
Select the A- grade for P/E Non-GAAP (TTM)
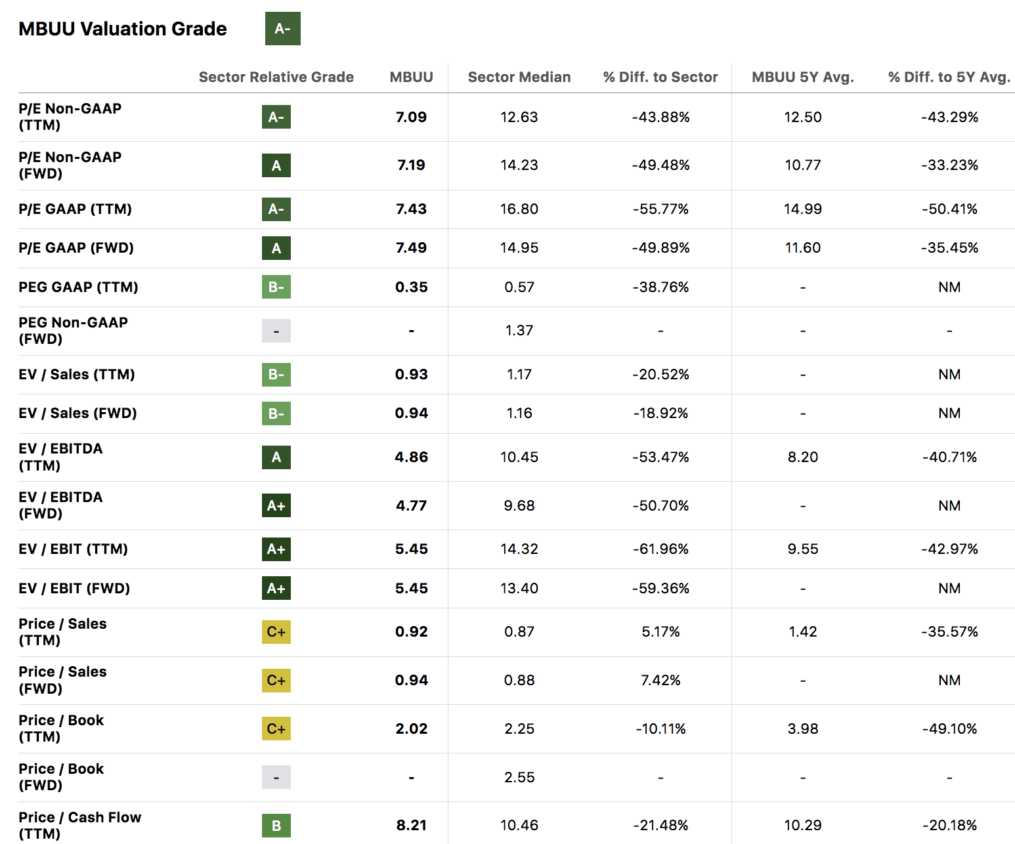click(x=276, y=117)
